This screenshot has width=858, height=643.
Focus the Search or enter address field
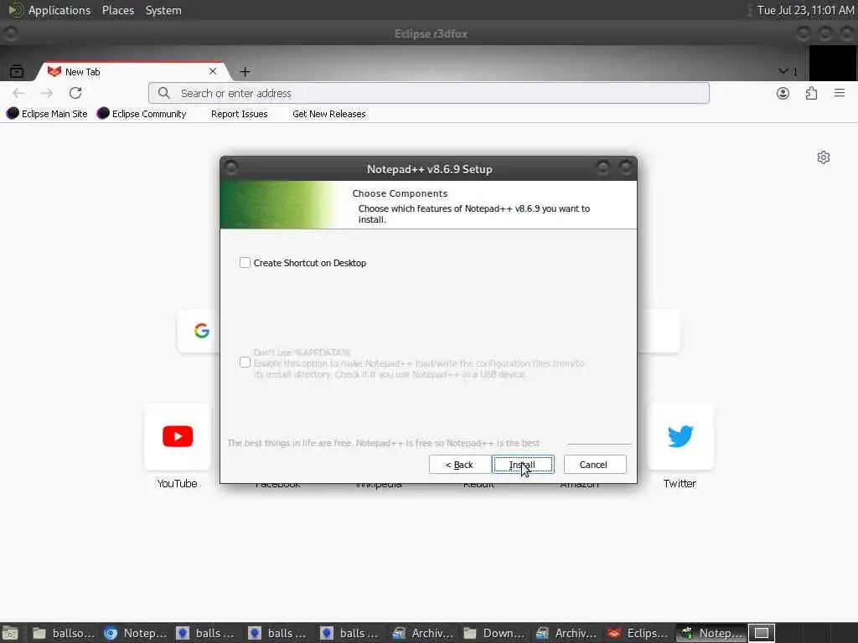pyautogui.click(x=428, y=93)
